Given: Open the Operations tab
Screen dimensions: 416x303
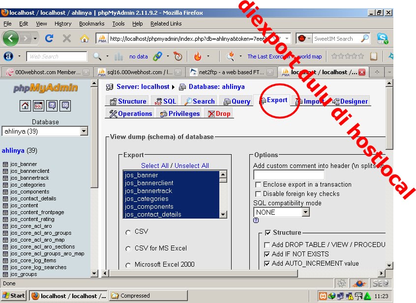Looking at the screenshot, I should click(x=131, y=113).
